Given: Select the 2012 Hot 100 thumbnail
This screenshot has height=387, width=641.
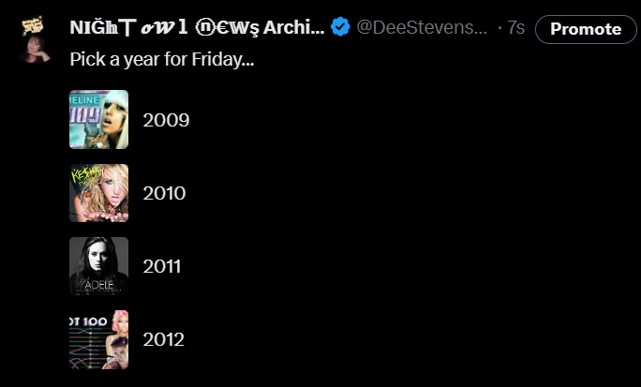Looking at the screenshot, I should [98, 339].
